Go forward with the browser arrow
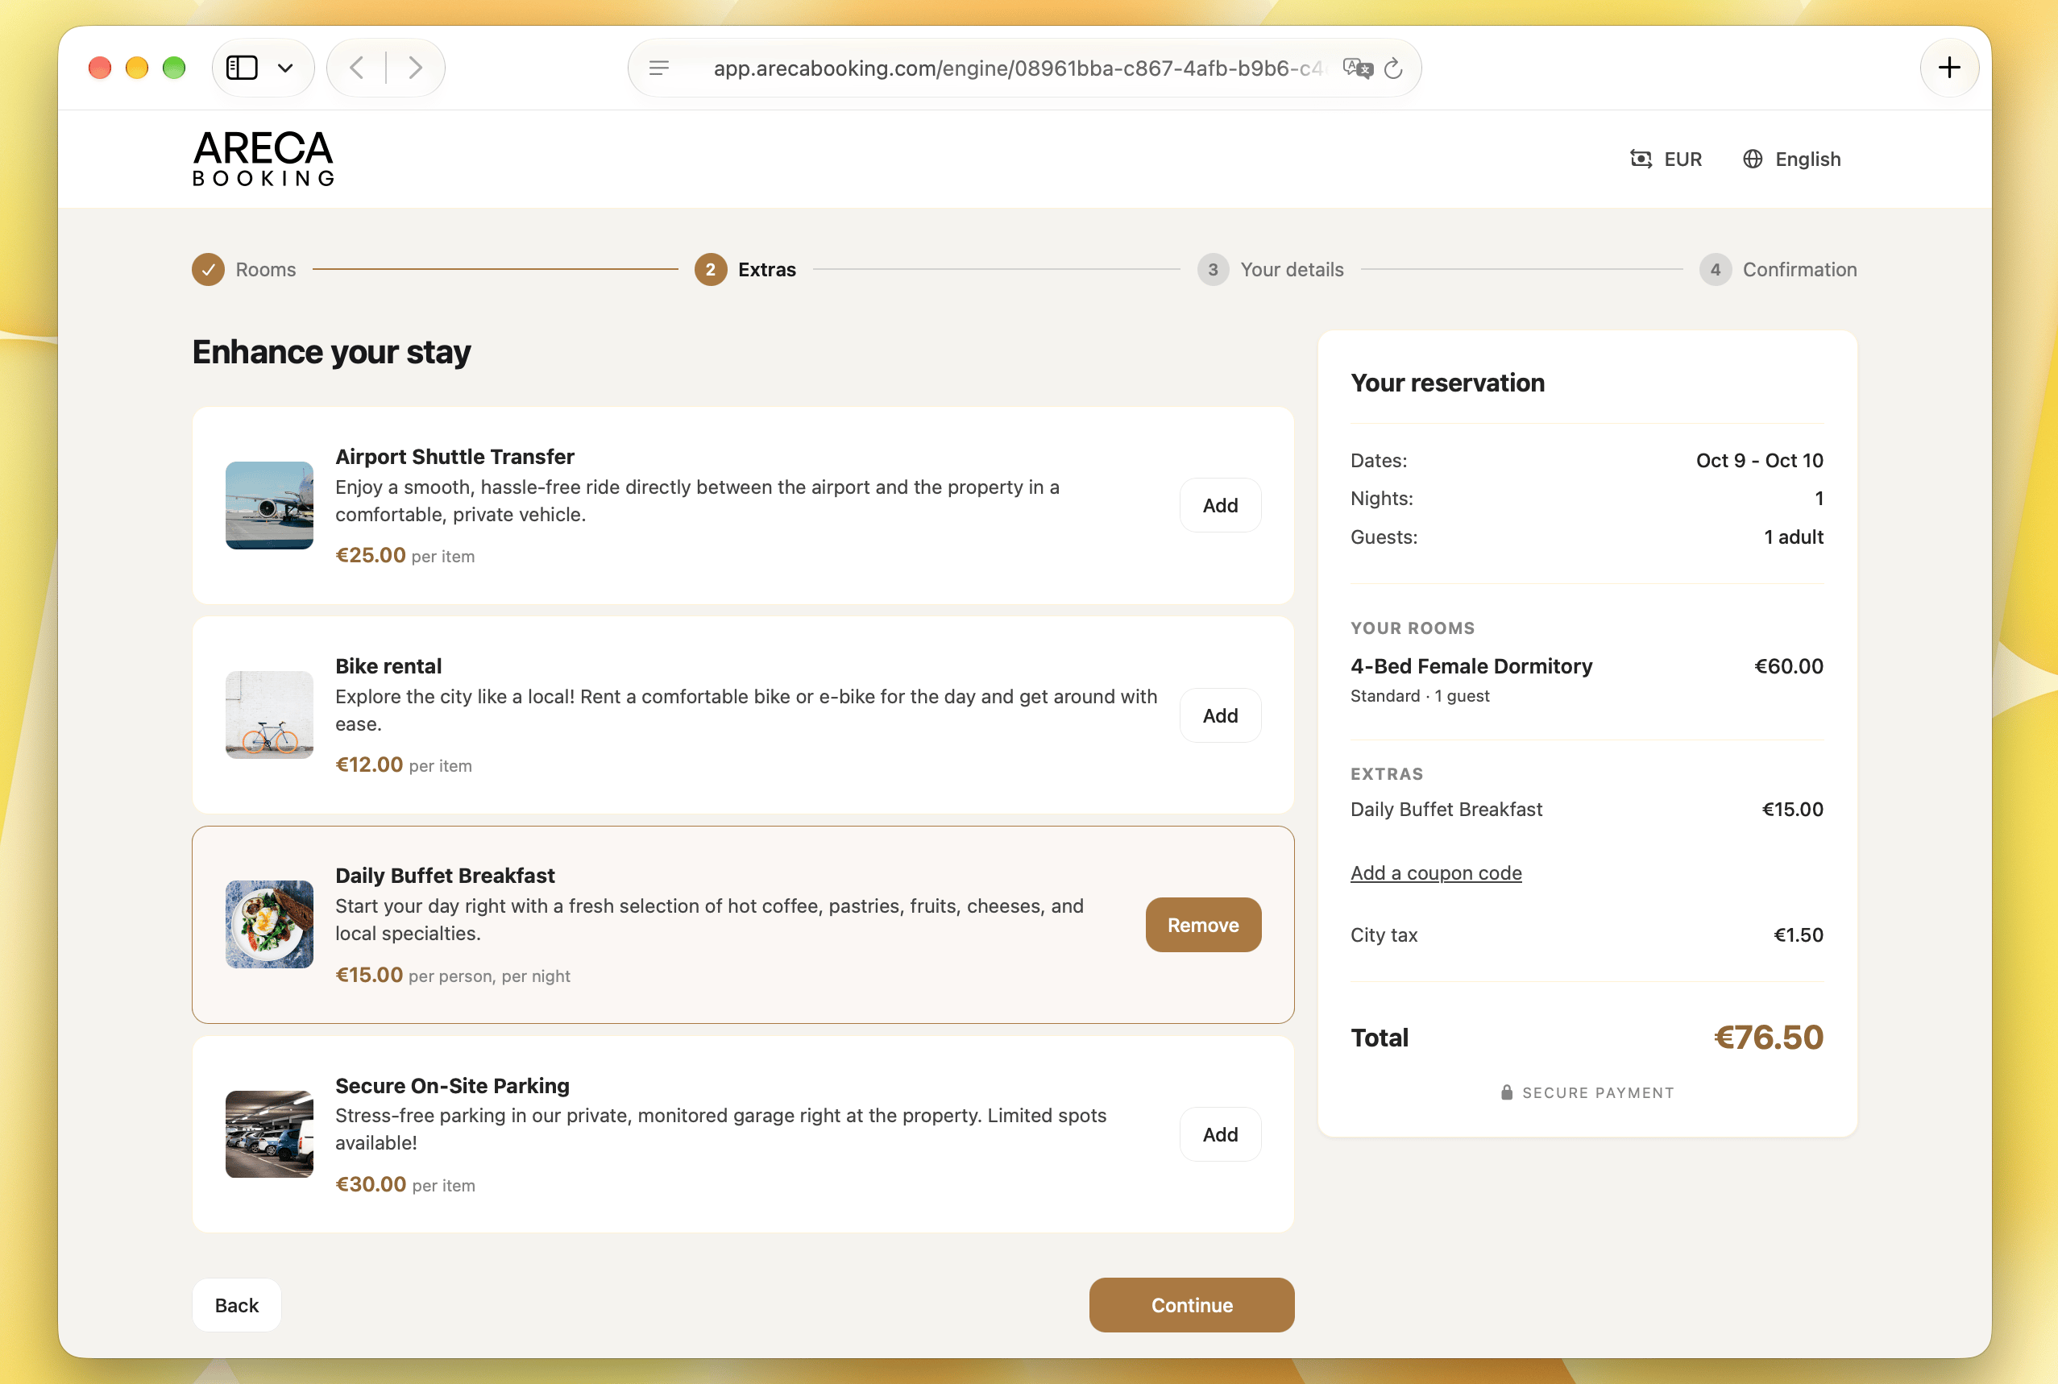Viewport: 2058px width, 1384px height. point(415,68)
